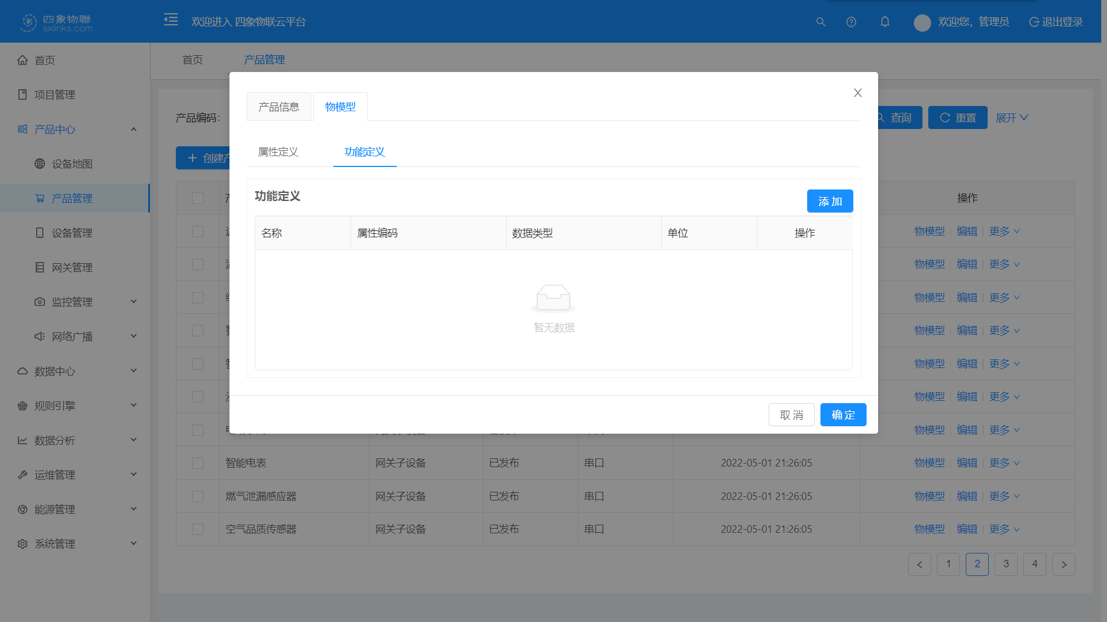Click the 监控管理 camera icon

[39, 301]
